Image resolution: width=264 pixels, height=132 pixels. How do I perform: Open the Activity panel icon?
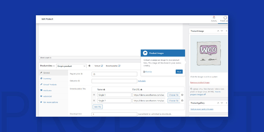click(214, 17)
